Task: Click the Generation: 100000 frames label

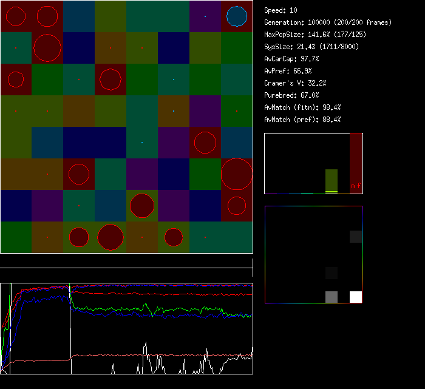Action: pyautogui.click(x=328, y=22)
